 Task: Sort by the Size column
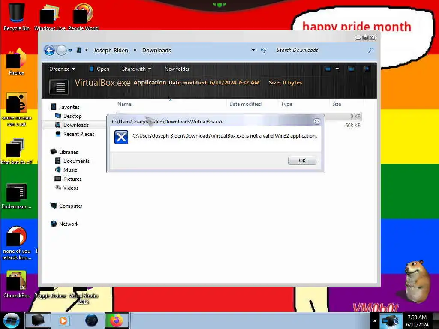pos(337,104)
